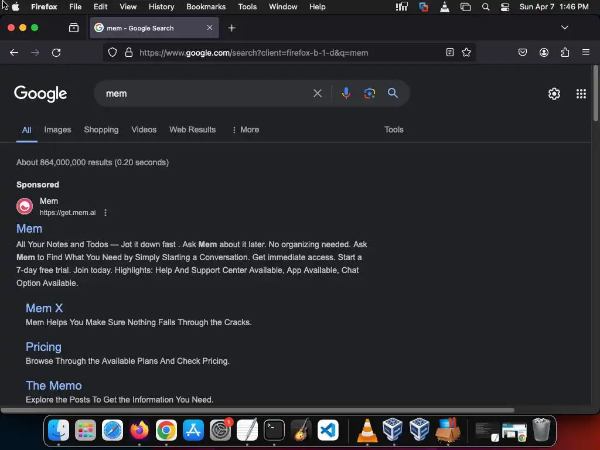The height and width of the screenshot is (450, 600).
Task: Launch Safari from the dock
Action: coord(112,430)
